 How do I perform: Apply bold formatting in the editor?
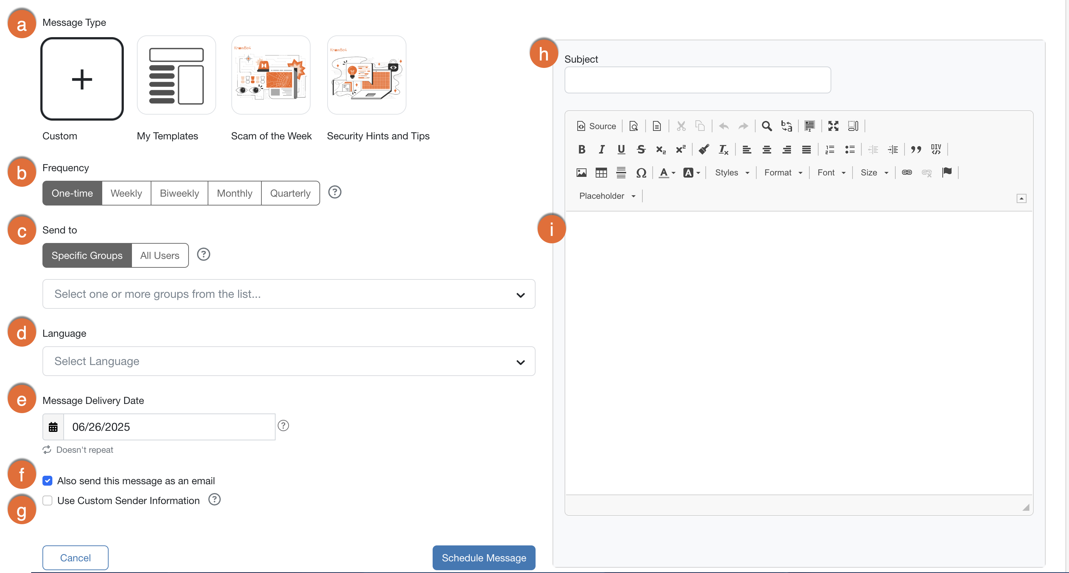[582, 149]
